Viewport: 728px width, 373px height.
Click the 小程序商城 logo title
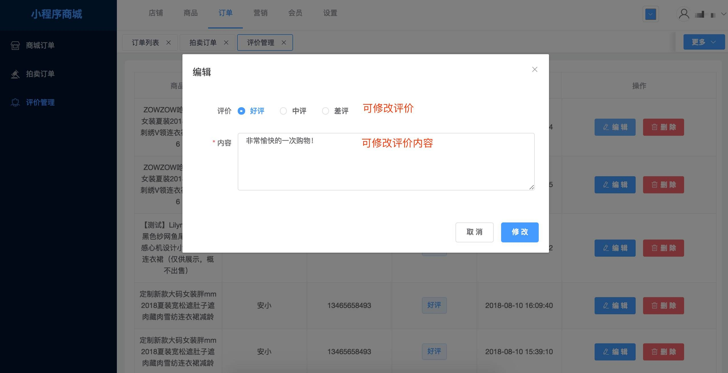56,14
